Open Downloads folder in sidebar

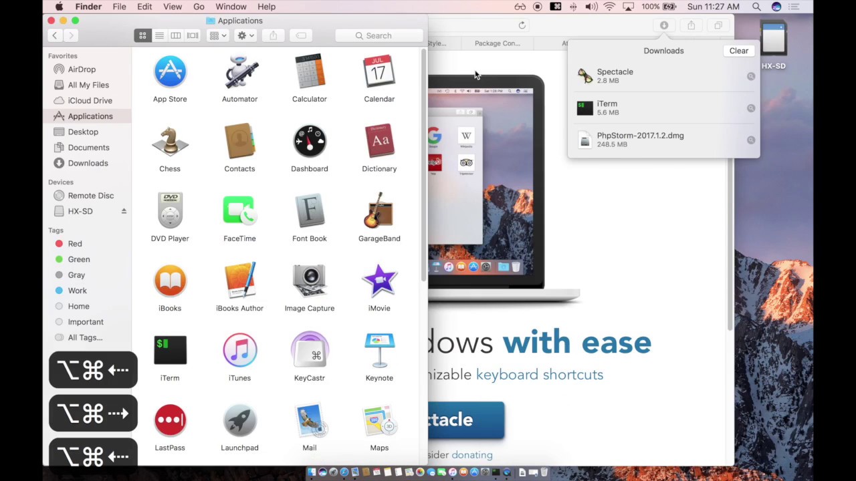tap(88, 163)
